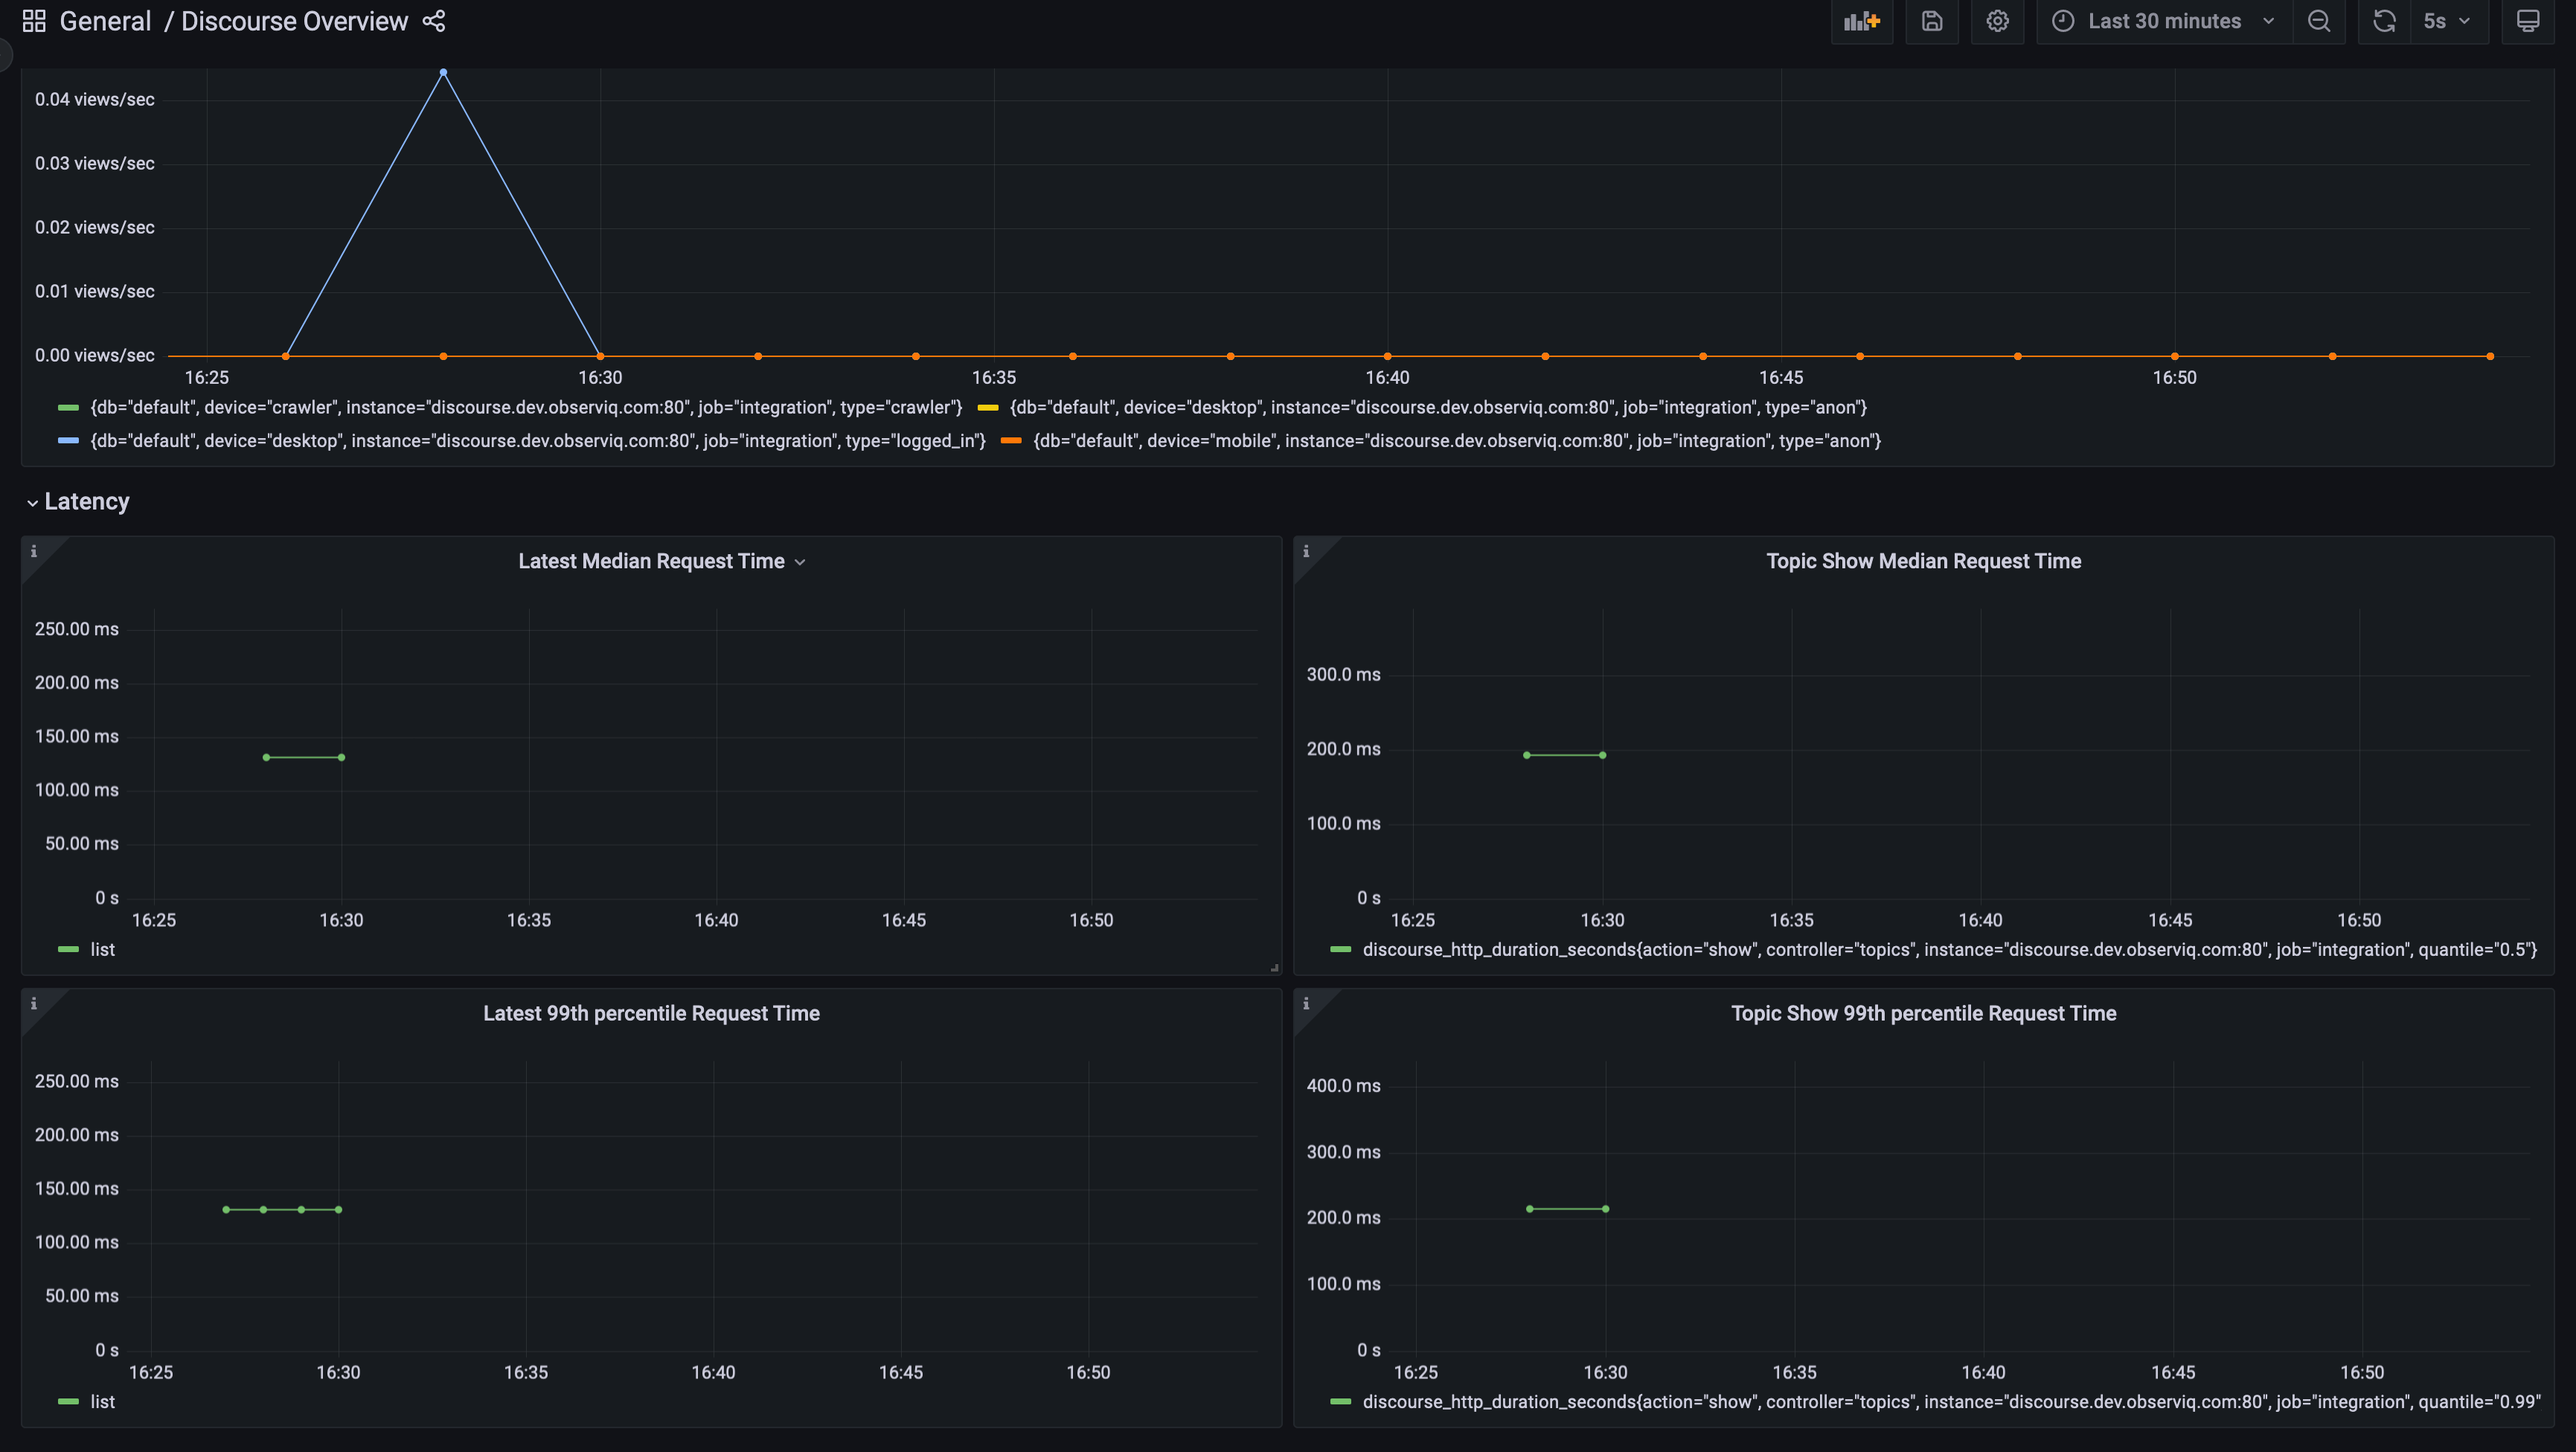2576x1452 pixels.
Task: Share the Discourse Overview dashboard
Action: pyautogui.click(x=433, y=21)
